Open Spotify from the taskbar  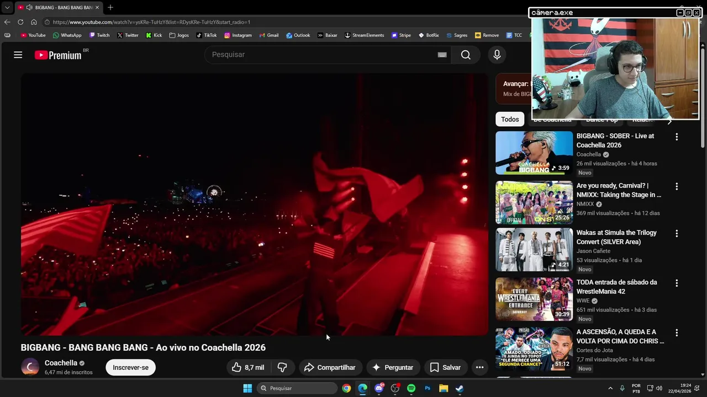coord(411,388)
